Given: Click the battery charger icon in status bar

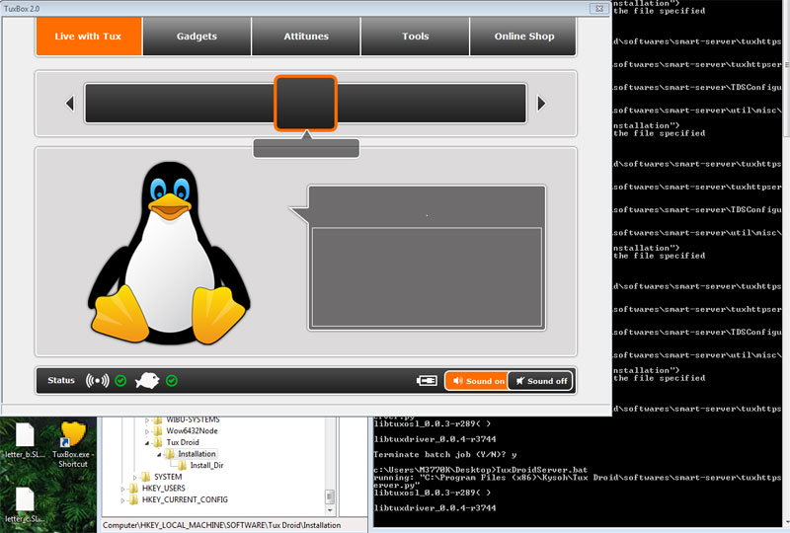Looking at the screenshot, I should 427,380.
